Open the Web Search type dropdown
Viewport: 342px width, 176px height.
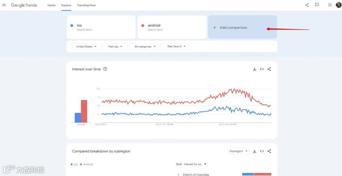(x=176, y=47)
